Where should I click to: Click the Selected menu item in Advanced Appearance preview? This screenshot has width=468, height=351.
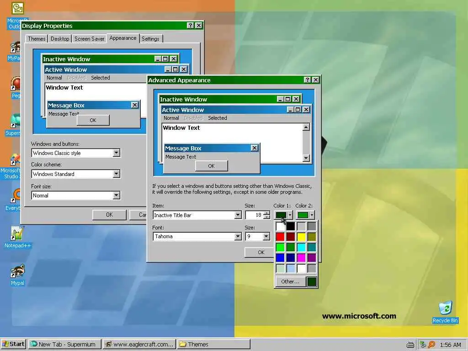[x=217, y=118]
